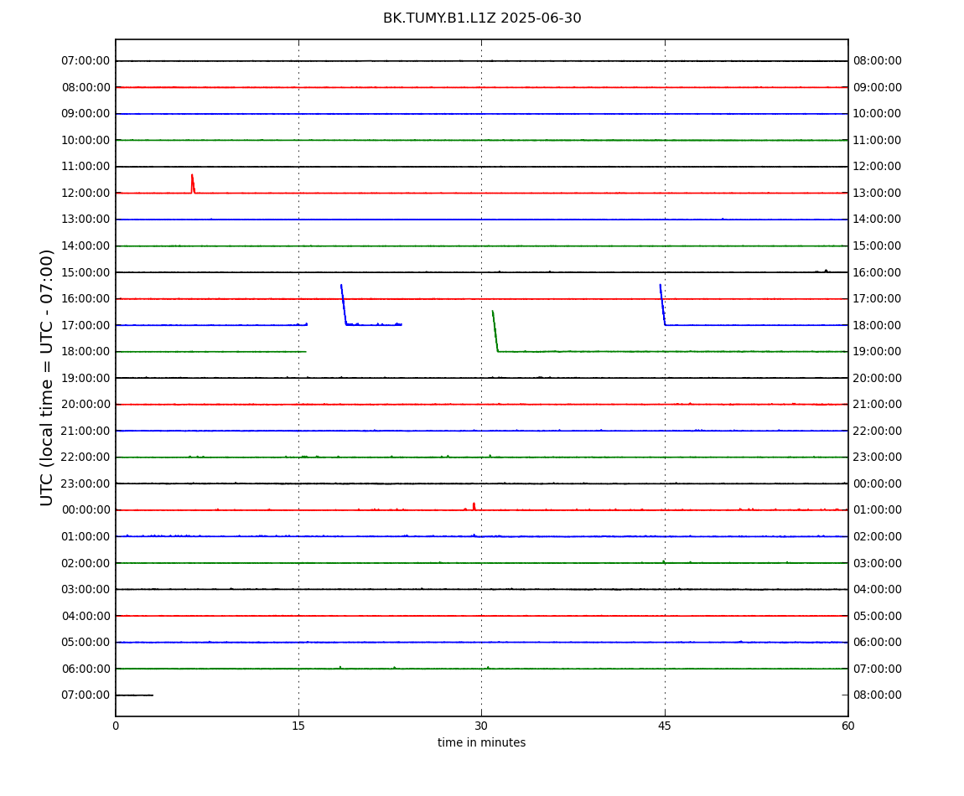Click the short black trace in the last row
The width and height of the screenshot is (964, 796).
pyautogui.click(x=134, y=695)
